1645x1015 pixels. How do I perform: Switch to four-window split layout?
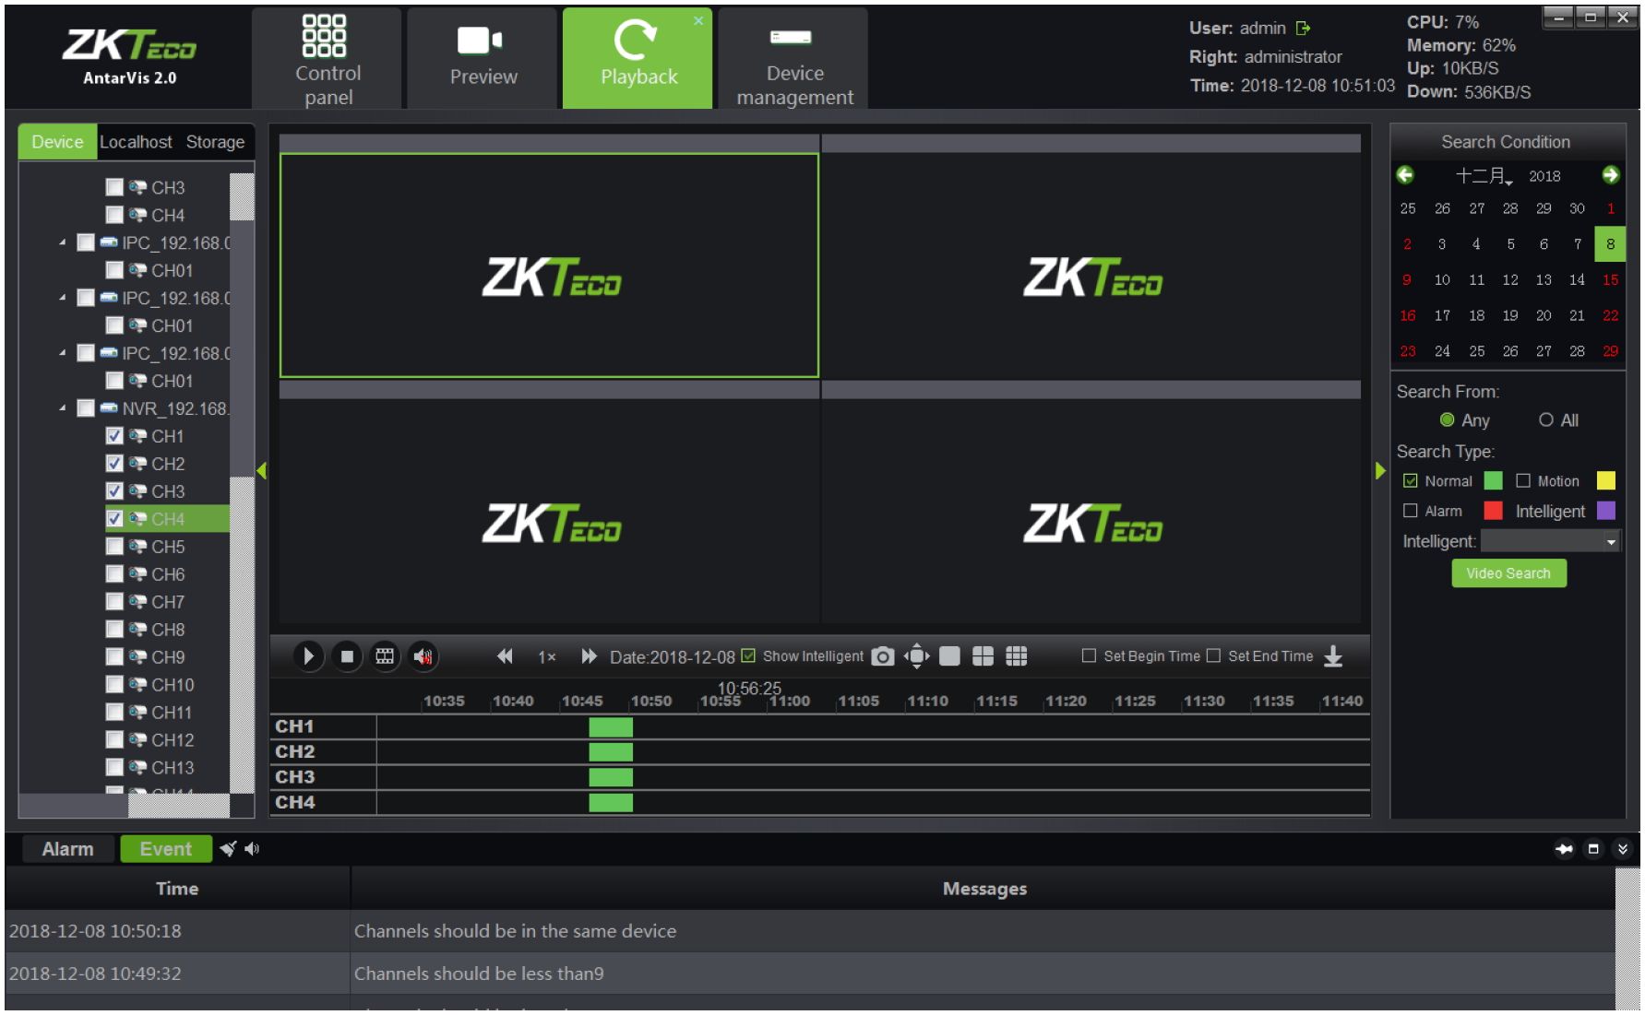tap(983, 656)
